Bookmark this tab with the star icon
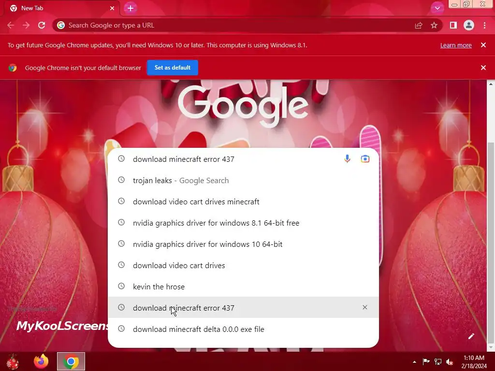The height and width of the screenshot is (371, 495). click(434, 25)
